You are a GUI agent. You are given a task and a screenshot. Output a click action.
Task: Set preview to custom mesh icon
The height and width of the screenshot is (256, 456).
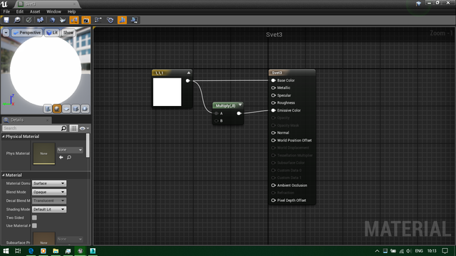tap(85, 109)
